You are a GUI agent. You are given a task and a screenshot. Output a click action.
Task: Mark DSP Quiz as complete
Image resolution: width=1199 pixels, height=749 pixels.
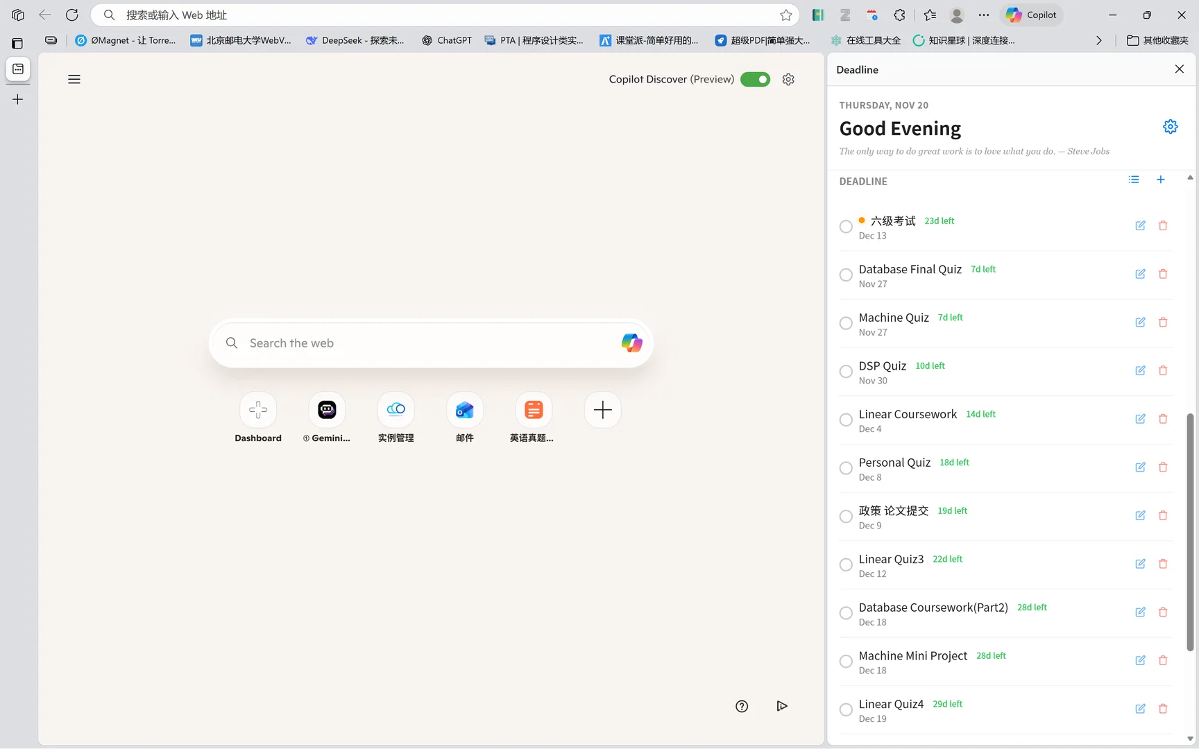[846, 372]
